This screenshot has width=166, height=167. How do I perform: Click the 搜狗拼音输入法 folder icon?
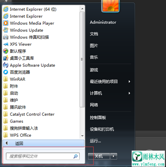(6, 128)
